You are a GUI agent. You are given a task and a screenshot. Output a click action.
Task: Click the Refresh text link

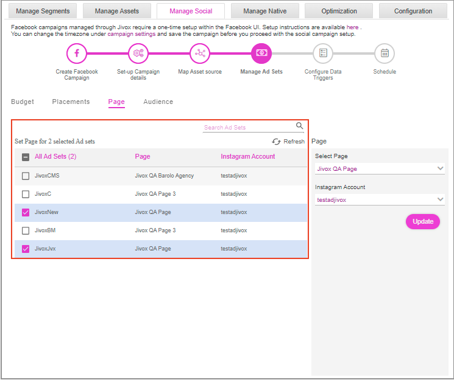pos(294,142)
